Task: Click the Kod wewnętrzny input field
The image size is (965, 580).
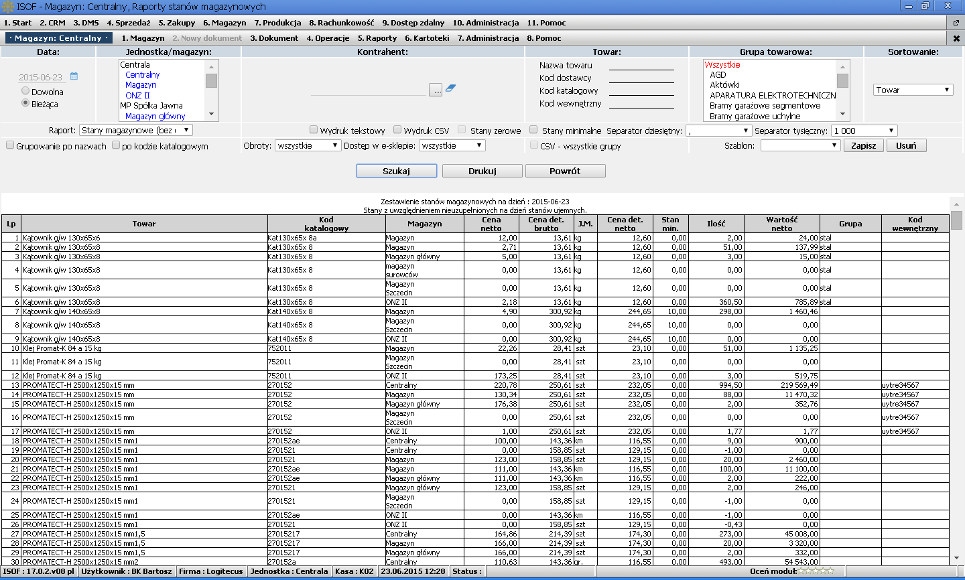Action: point(641,103)
